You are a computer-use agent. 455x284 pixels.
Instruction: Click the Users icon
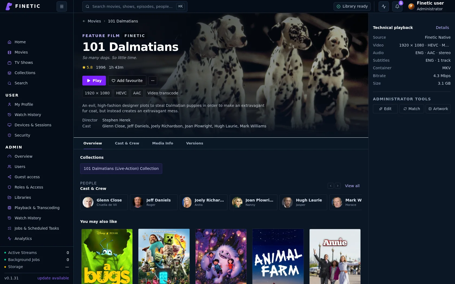coord(9,167)
